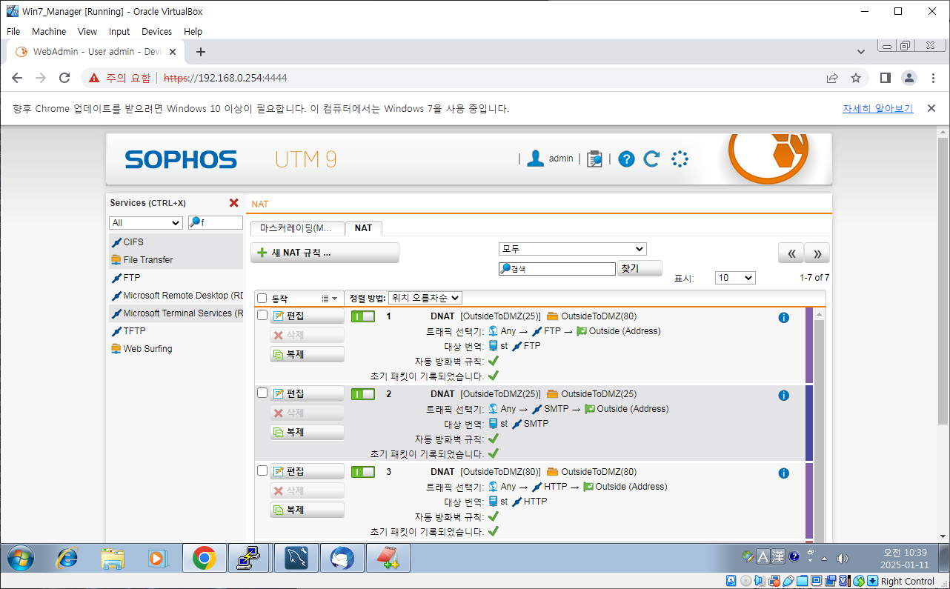Viewport: 950px width, 589px height.
Task: Select the checkbox for NAT rule 3
Action: (x=262, y=470)
